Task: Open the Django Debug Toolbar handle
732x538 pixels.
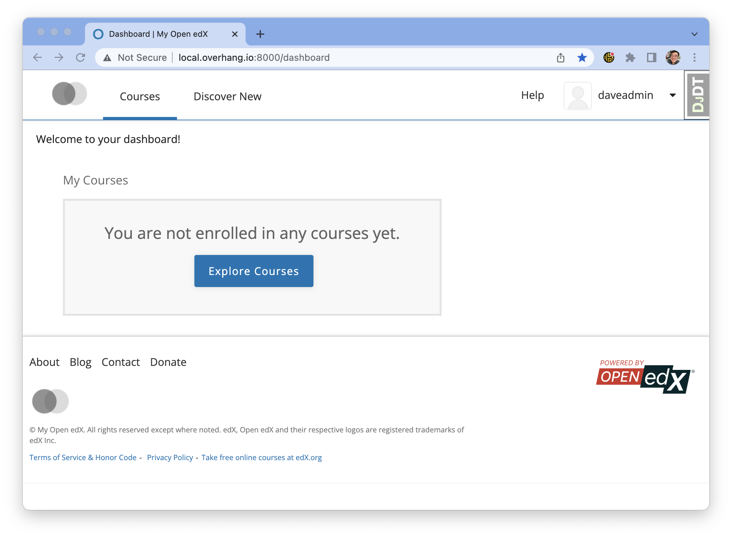Action: [697, 95]
